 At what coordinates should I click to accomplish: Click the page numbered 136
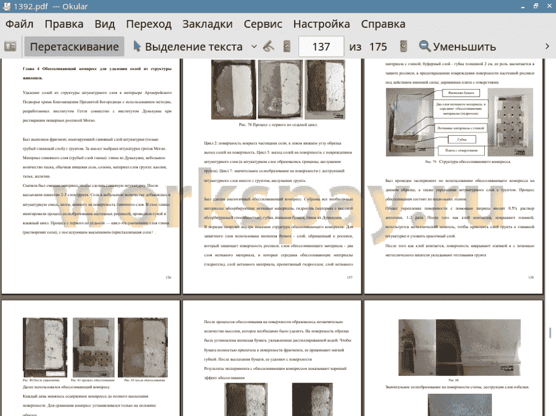(91, 176)
